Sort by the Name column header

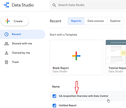[56, 87]
